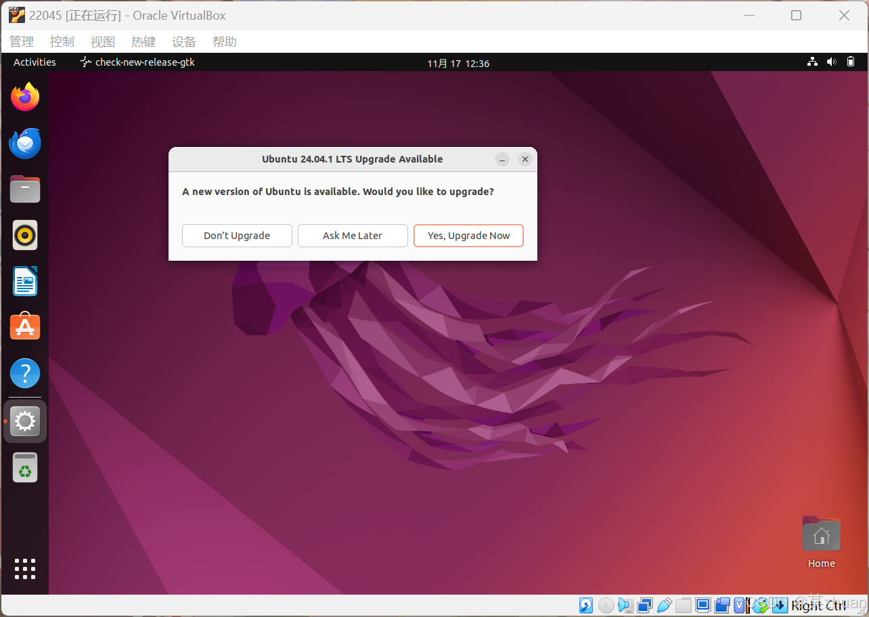The image size is (869, 617).
Task: Click the network icon in Ubuntu top bar
Action: (812, 62)
